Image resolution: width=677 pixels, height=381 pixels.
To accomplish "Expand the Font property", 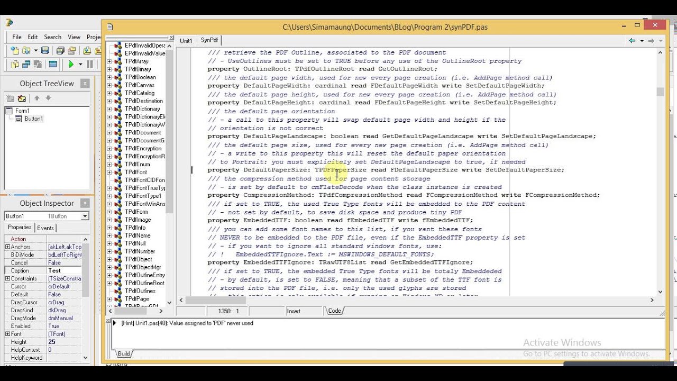I will tap(7, 334).
